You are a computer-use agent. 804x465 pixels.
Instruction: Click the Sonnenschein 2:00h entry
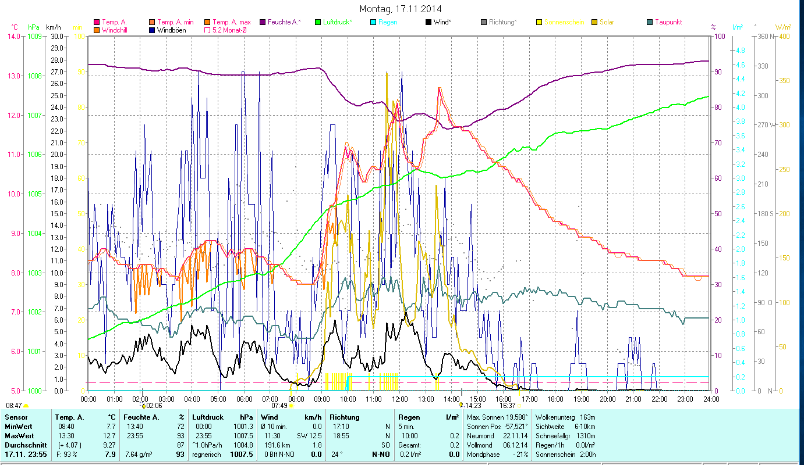[565, 454]
